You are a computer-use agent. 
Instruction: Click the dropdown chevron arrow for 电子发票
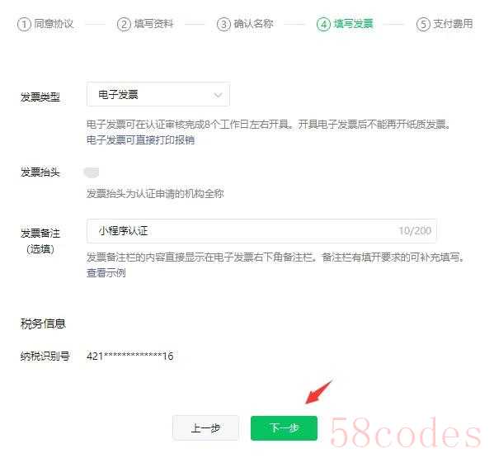click(x=218, y=95)
